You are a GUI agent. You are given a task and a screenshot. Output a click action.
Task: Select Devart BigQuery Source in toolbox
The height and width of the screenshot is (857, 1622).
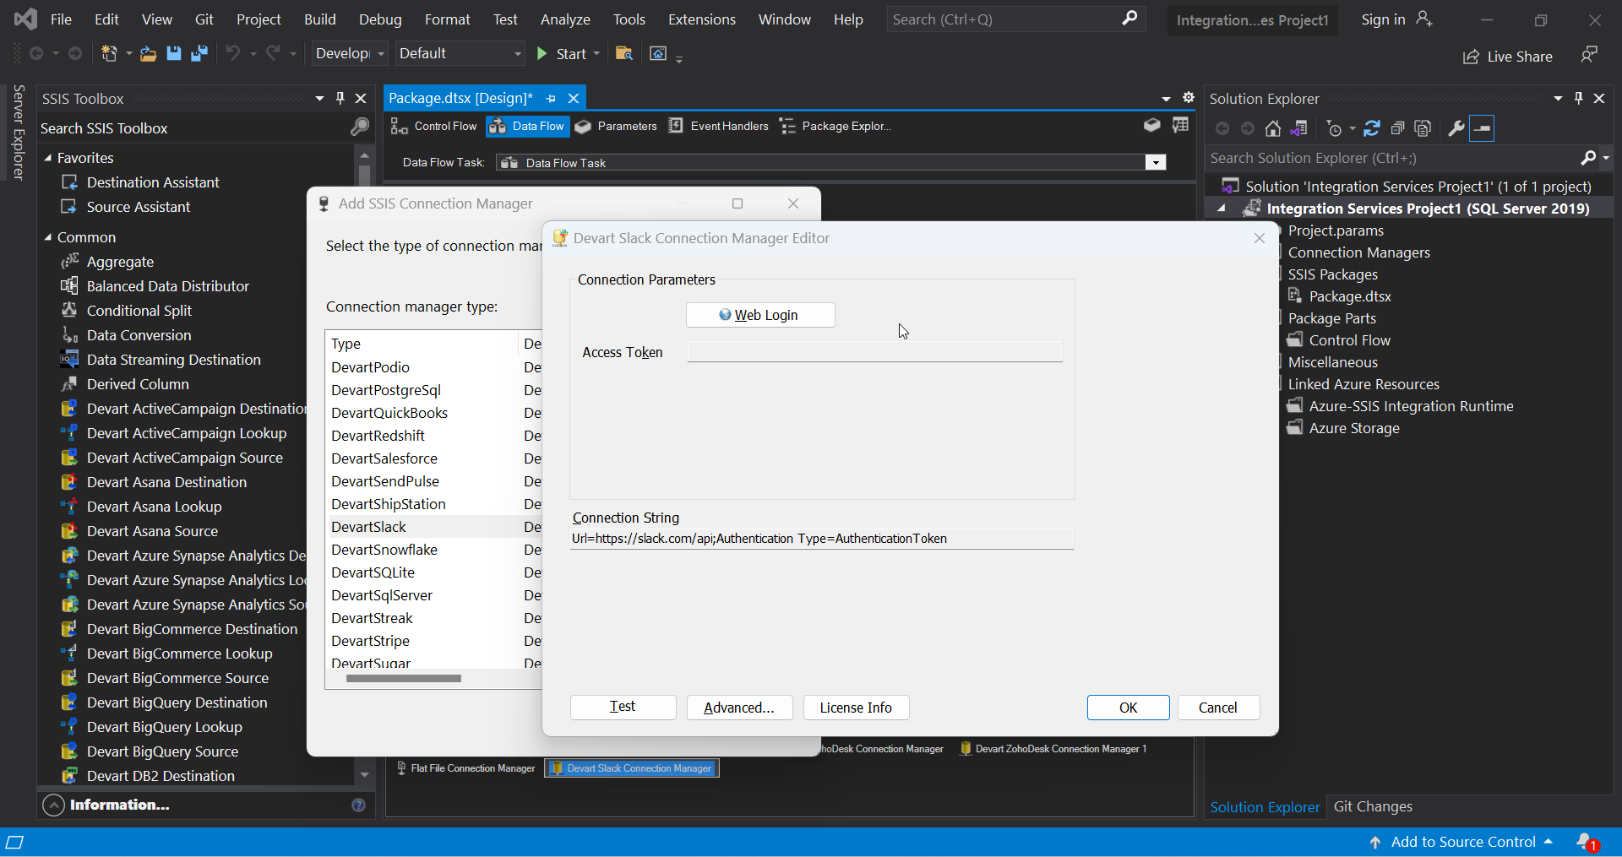tap(162, 751)
